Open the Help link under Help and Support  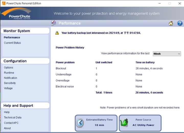7,112
